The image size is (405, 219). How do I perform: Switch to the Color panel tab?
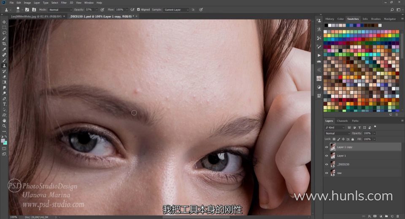click(340, 19)
